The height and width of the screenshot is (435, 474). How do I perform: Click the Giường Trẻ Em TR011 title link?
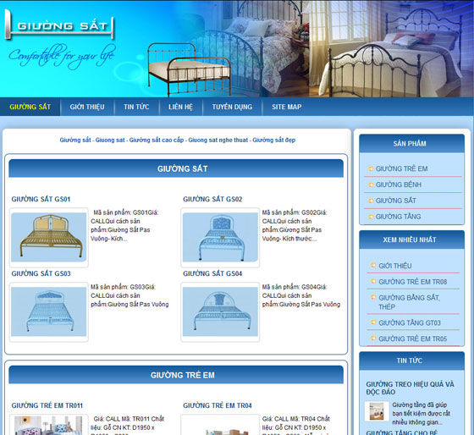tap(47, 405)
